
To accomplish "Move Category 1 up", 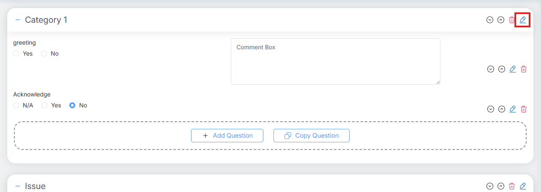I will pyautogui.click(x=501, y=20).
